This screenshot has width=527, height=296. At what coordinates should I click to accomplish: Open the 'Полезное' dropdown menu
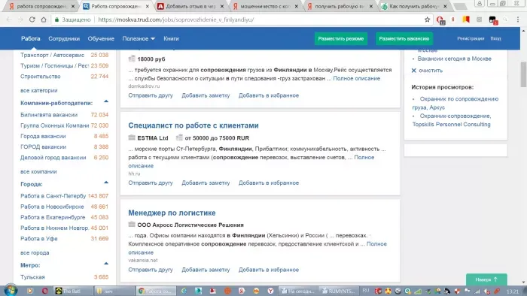pyautogui.click(x=139, y=38)
